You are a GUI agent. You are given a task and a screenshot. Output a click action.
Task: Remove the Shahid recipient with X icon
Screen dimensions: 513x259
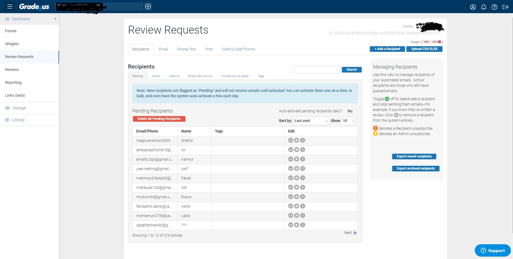[297, 140]
